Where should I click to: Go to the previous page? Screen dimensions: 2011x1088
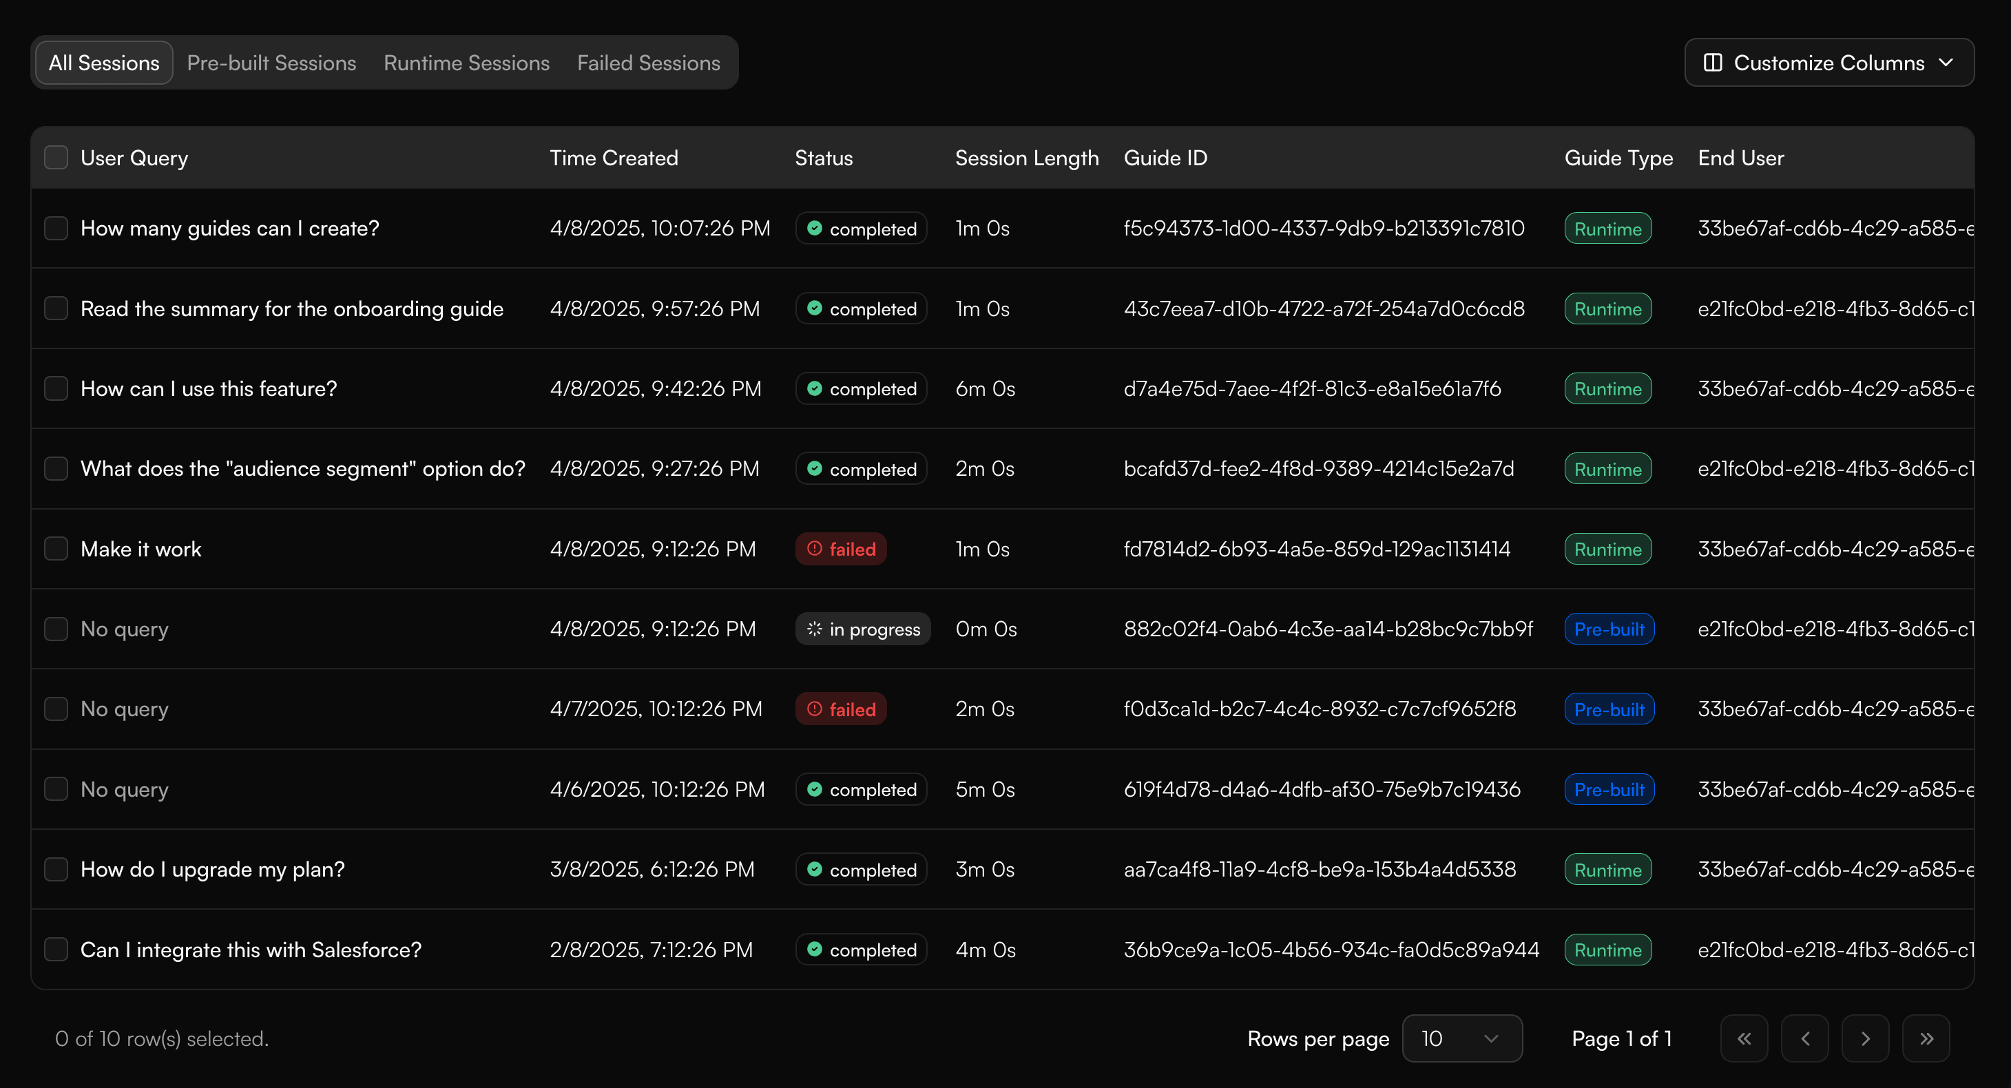tap(1804, 1038)
